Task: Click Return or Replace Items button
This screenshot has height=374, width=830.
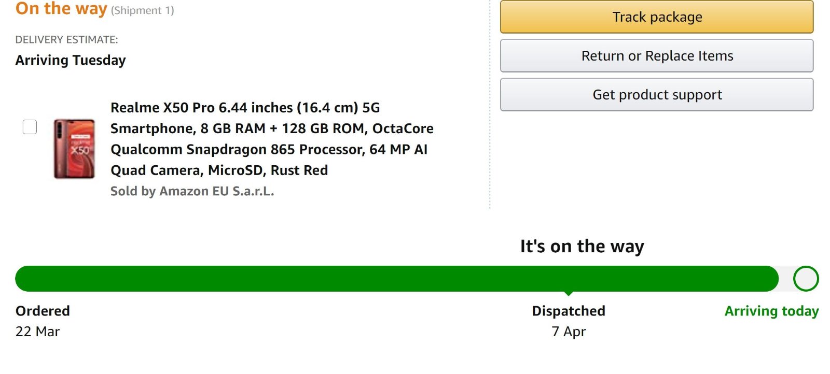Action: click(657, 56)
